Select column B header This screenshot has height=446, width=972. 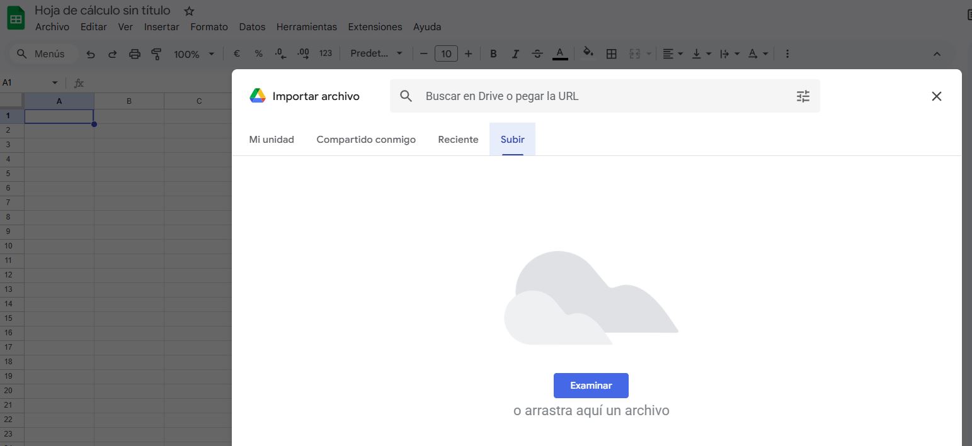click(129, 101)
